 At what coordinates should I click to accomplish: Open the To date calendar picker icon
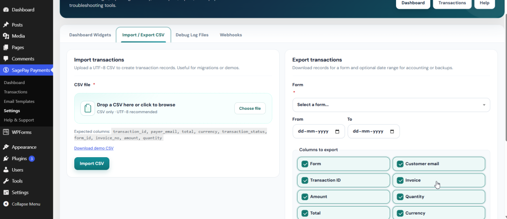click(x=392, y=131)
